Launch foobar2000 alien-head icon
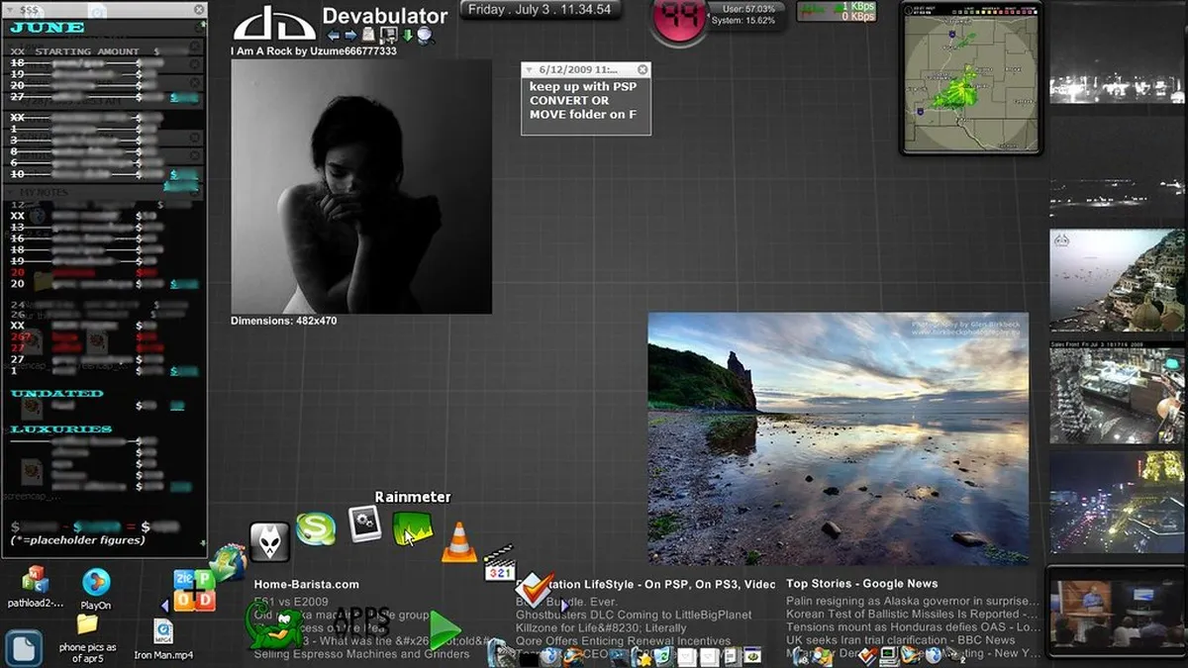1188x668 pixels. coord(269,542)
